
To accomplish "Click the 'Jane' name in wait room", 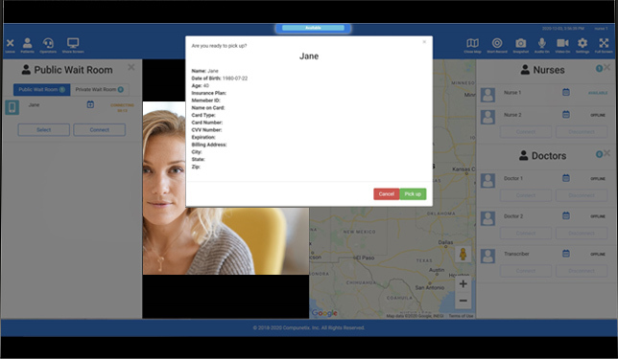I will (x=34, y=104).
